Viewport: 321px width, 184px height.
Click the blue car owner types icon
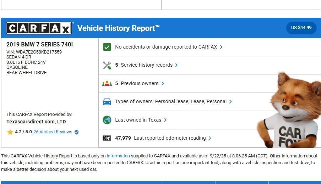coord(107,102)
